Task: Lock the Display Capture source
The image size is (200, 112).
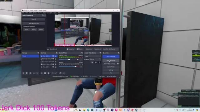Action: (56, 59)
